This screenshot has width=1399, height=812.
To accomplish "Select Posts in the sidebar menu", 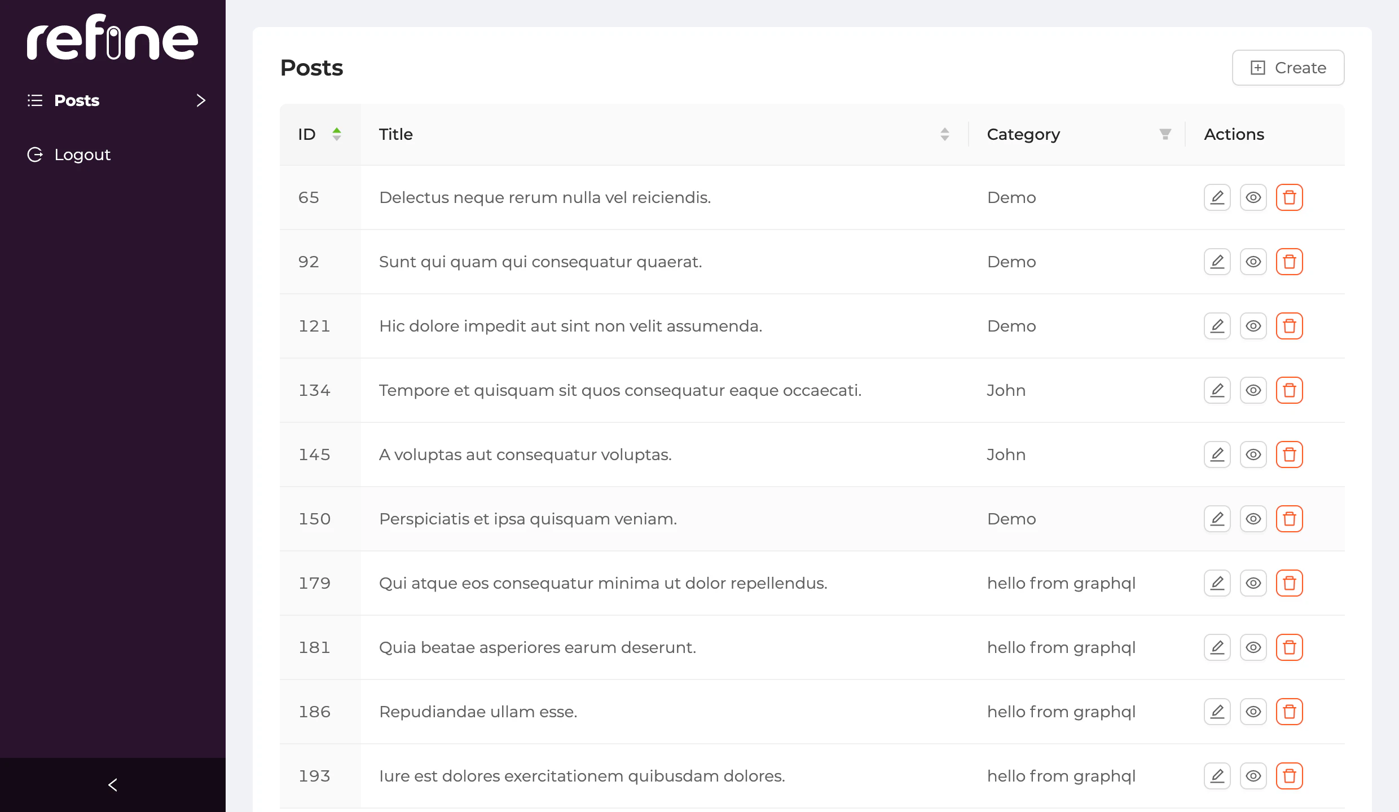I will coord(77,100).
